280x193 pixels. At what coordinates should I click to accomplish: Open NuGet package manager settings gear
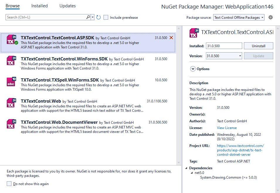point(270,18)
